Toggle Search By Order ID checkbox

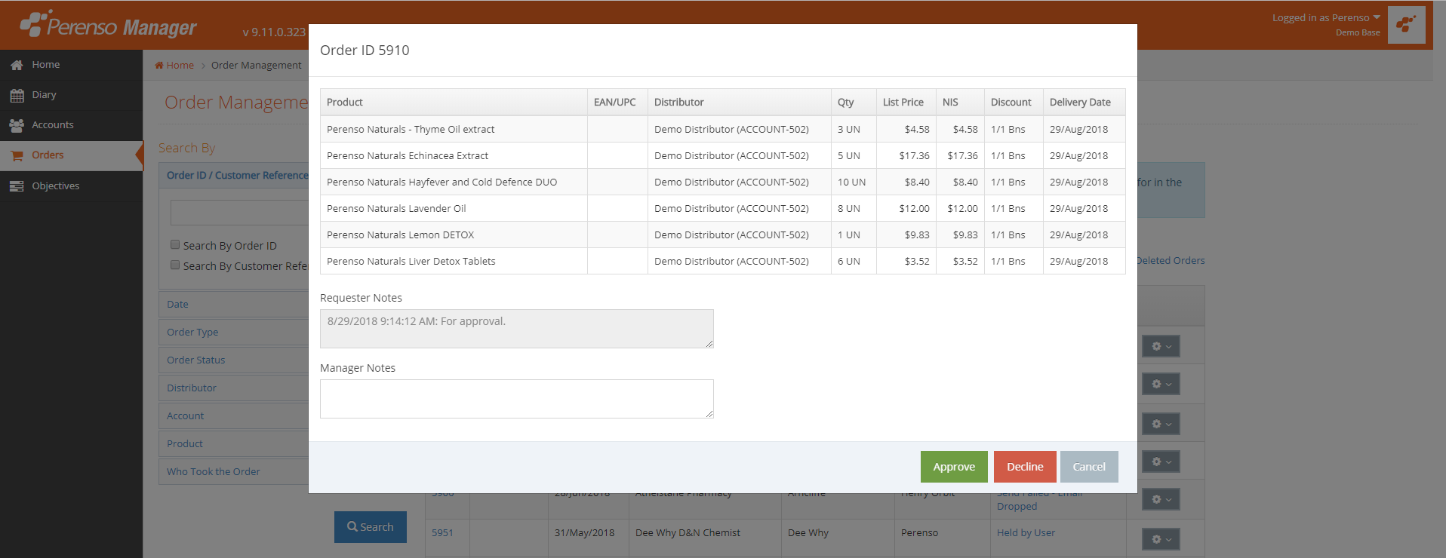(175, 244)
